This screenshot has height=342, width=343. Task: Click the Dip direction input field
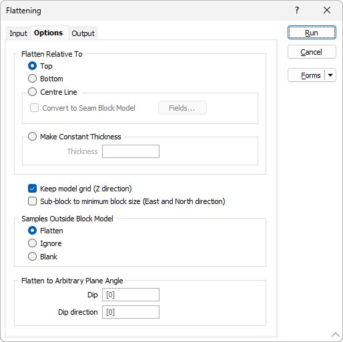point(131,312)
